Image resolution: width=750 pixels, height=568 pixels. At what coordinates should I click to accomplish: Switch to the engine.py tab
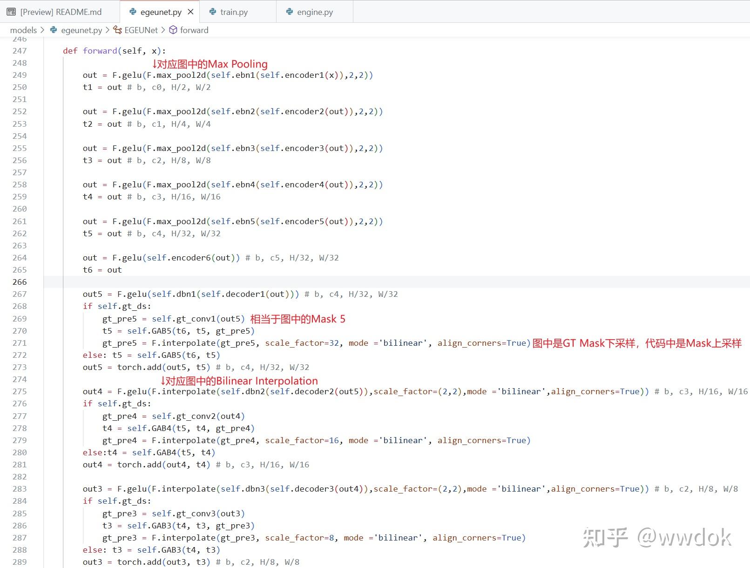click(x=315, y=12)
